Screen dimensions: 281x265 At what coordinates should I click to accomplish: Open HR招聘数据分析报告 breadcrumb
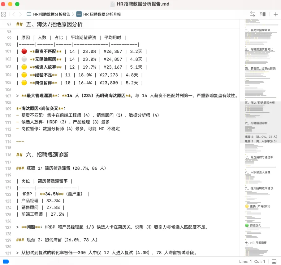(52, 14)
